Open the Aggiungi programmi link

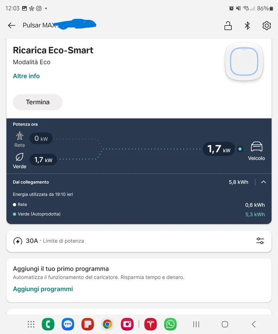(43, 289)
